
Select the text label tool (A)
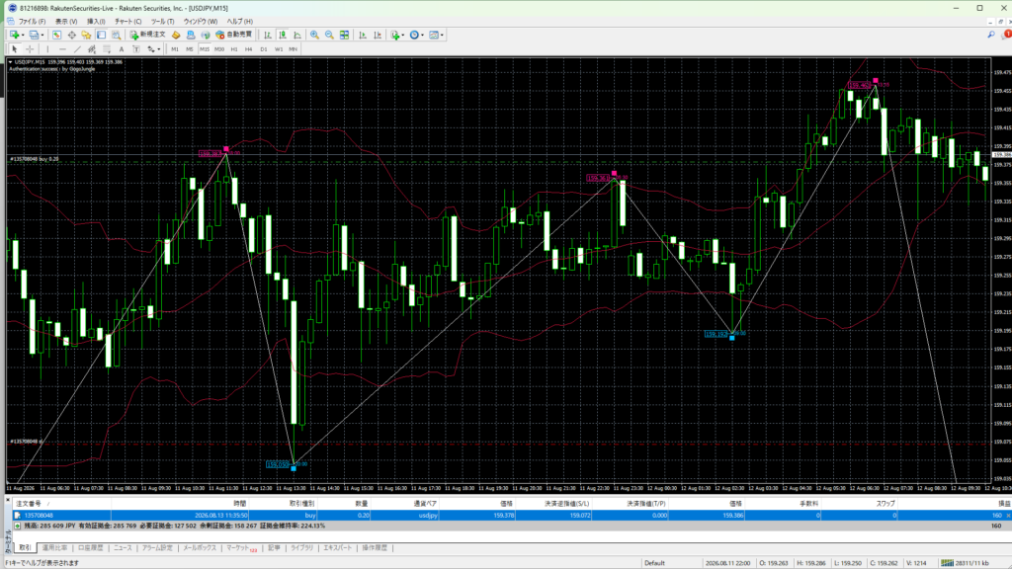[122, 49]
